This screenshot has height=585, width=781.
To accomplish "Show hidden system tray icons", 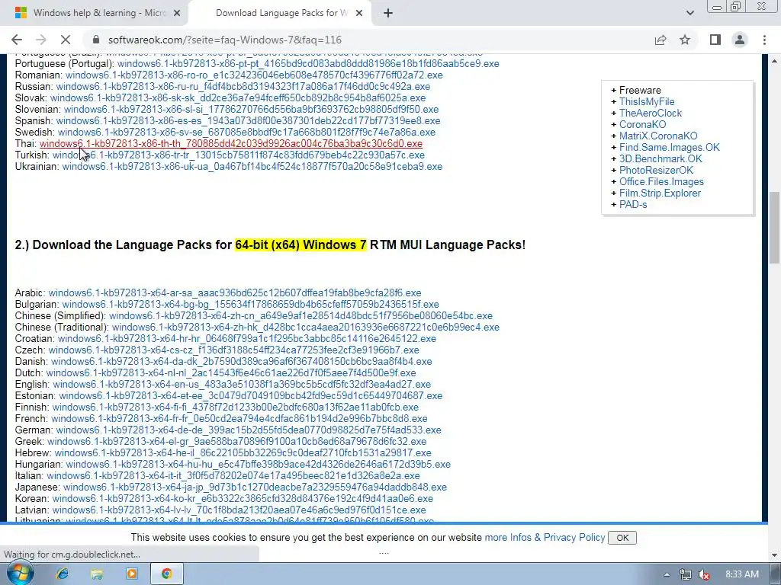I will coord(667,574).
